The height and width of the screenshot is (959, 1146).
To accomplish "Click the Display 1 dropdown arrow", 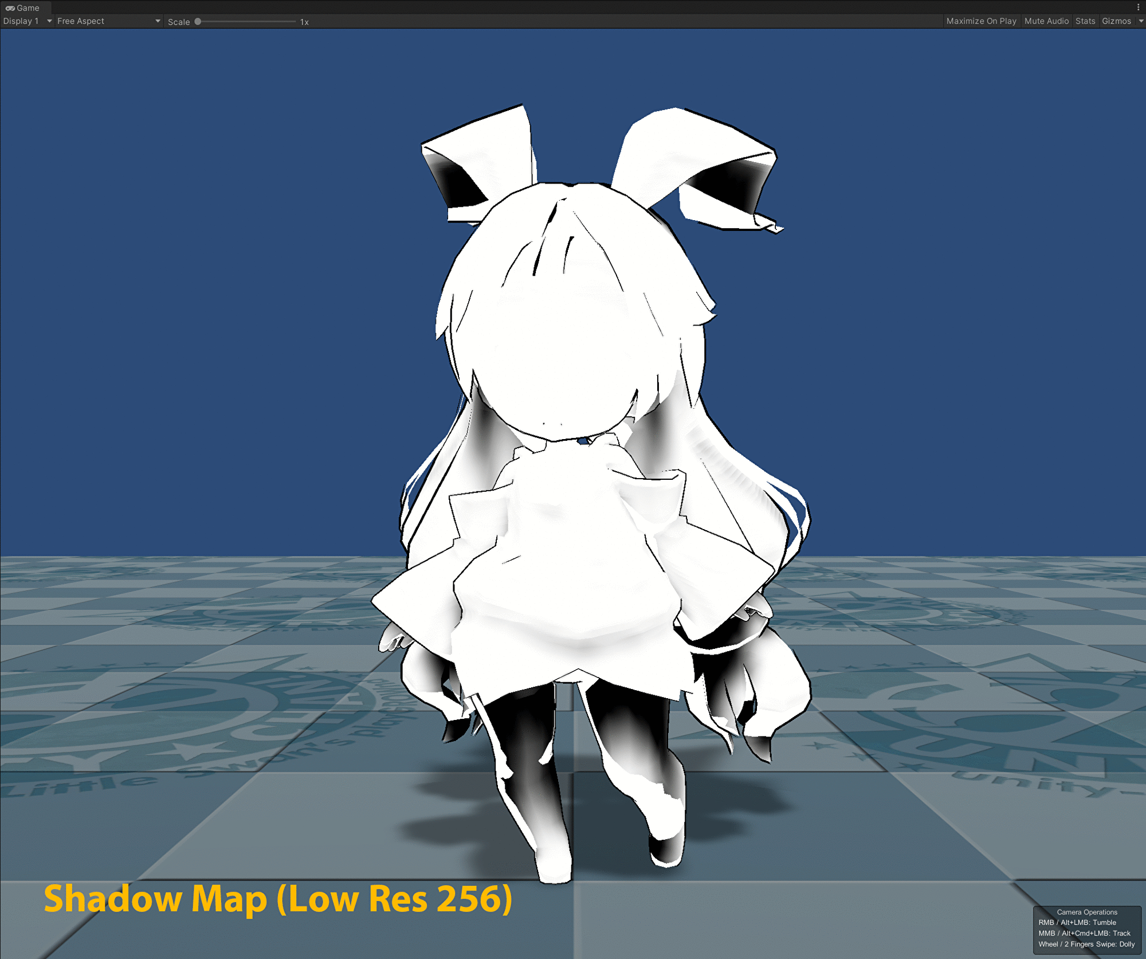I will pyautogui.click(x=49, y=21).
